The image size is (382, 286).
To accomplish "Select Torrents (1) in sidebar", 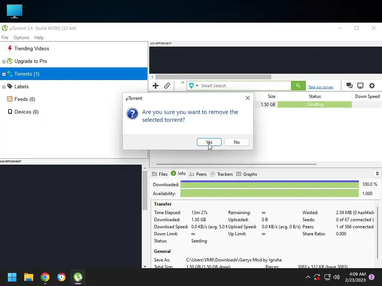I will point(73,74).
